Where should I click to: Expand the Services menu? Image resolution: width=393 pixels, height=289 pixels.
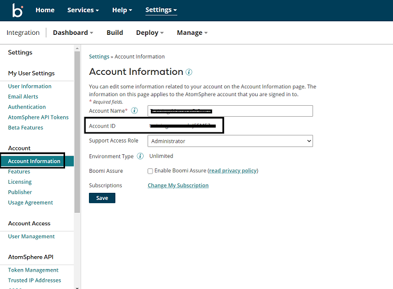(83, 10)
